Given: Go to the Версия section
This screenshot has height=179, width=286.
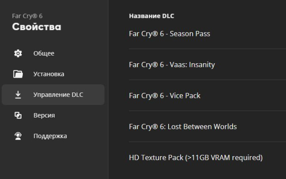Looking at the screenshot, I should [x=44, y=115].
